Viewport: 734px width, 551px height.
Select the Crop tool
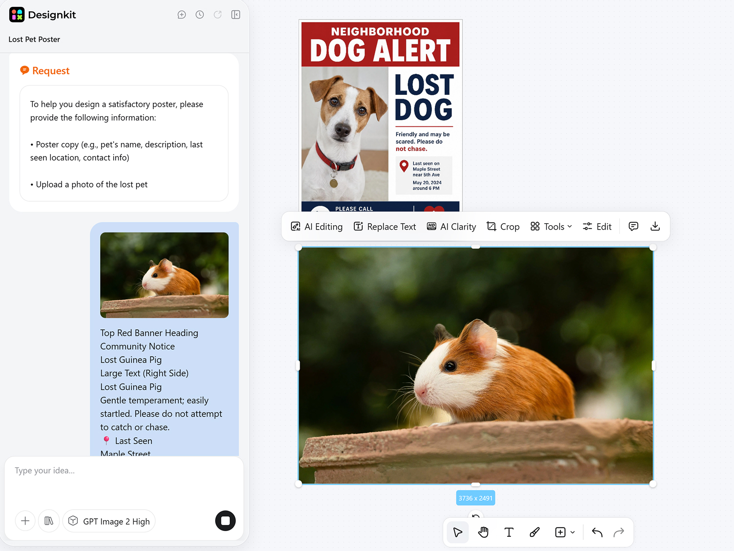[503, 227]
